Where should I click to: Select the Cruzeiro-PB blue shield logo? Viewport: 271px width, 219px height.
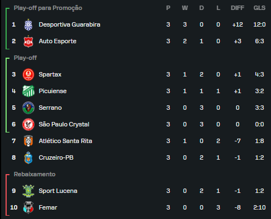coord(28,157)
